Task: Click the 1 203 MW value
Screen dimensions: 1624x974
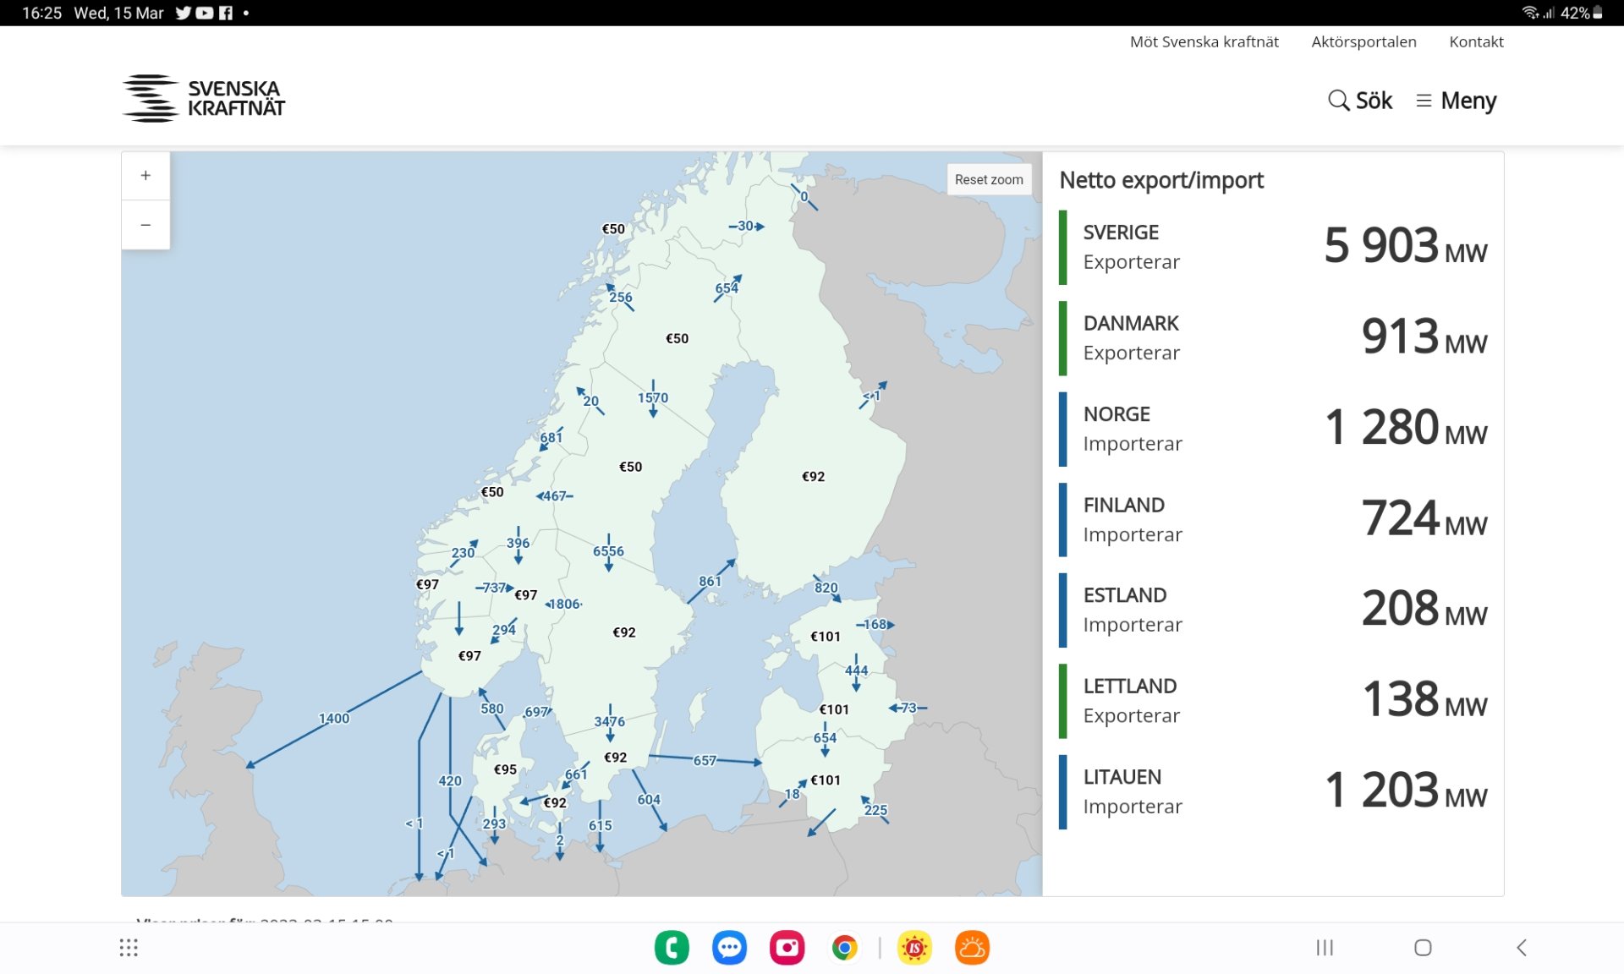Action: click(1405, 791)
